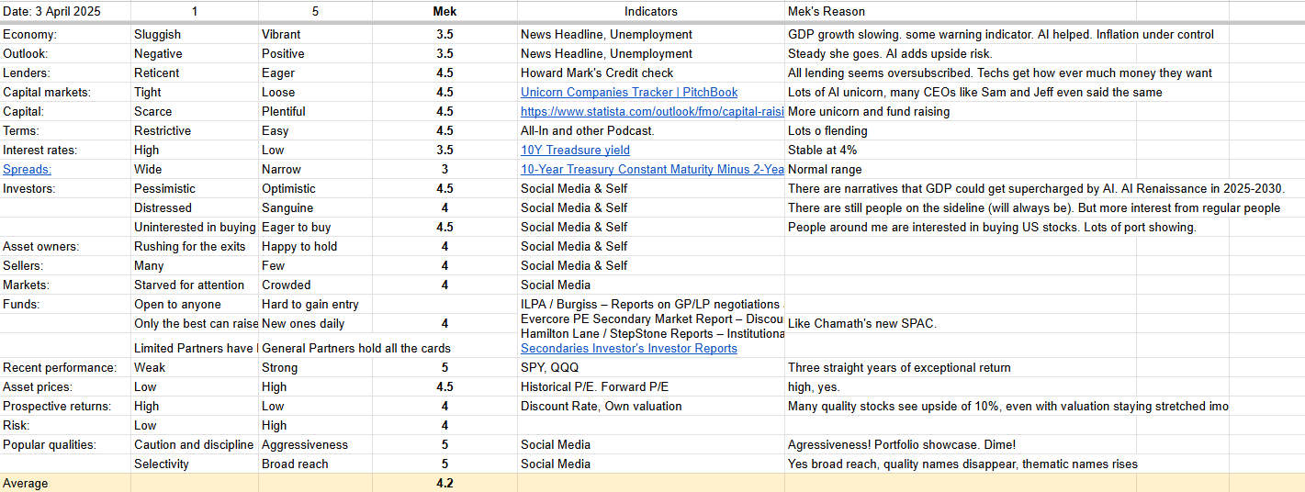Select the Recent performance: label cell
Screen dimensions: 1305x492
point(65,367)
